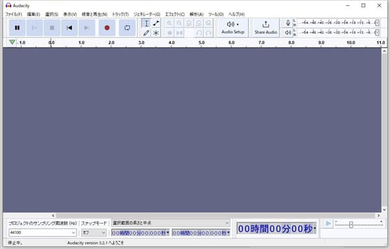Screen dimensions: 390x249
Task: Click the vertical scrollbar up arrow
Action: [384, 51]
